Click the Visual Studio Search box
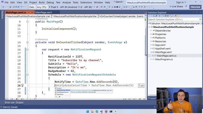 tap(119, 2)
